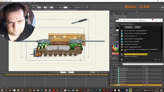The width and height of the screenshot is (164, 92).
Task: Open Photoshop from the taskbar
Action: tap(92, 90)
